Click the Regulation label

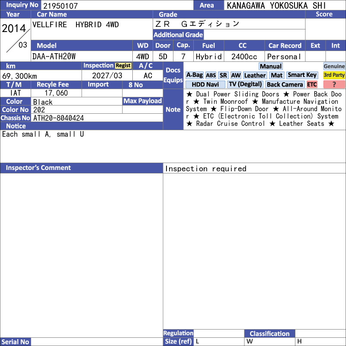coord(178,333)
